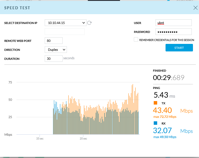Click the TX value 43.40
Image resolution: width=199 pixels, height=158 pixels.
click(162, 110)
